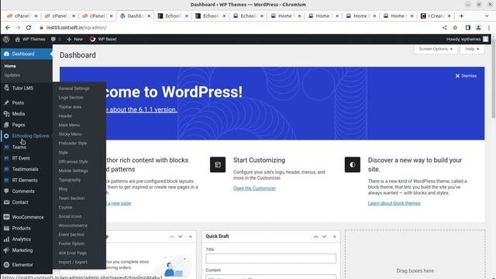Click the WordPress logo in admin bar

click(6, 40)
